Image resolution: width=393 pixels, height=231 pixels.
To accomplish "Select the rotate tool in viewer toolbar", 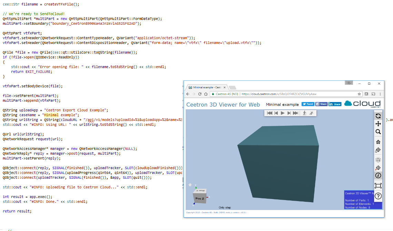I will coord(378,116).
